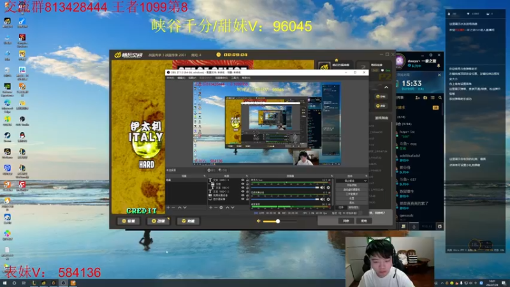The image size is (510, 287).
Task: Add a new source in OBS sources panel
Action: tap(211, 207)
